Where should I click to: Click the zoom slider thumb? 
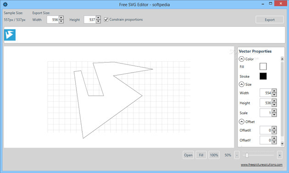[x=247, y=155]
